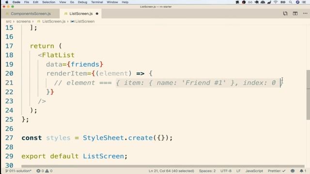Open the Terminal menu
The image size is (310, 174).
(97, 2)
